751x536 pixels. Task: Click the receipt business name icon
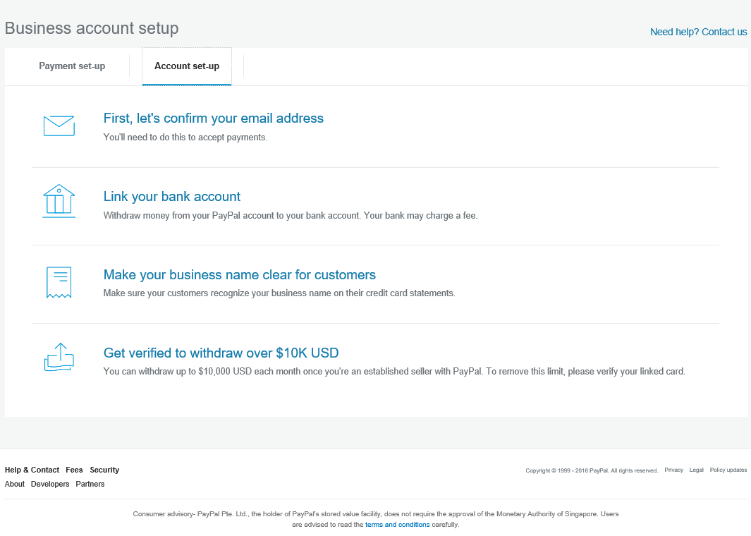click(59, 282)
